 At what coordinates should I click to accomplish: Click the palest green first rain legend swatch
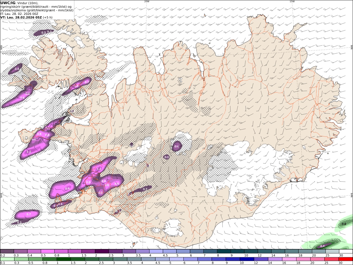pyautogui.click(x=7, y=259)
